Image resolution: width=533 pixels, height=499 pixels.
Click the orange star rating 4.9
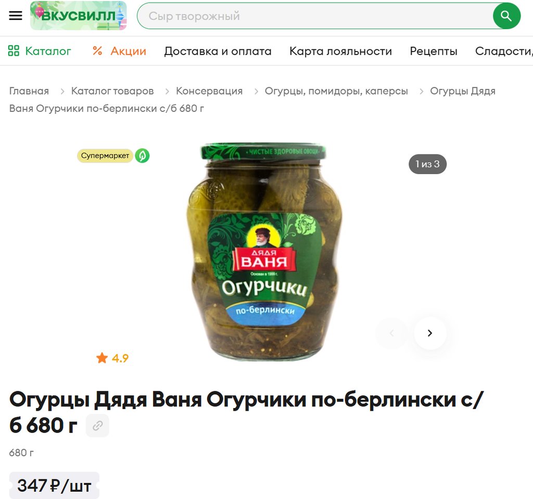tap(112, 358)
